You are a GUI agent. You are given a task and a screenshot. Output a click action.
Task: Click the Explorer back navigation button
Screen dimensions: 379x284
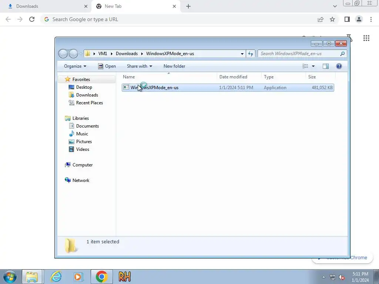[x=63, y=54]
